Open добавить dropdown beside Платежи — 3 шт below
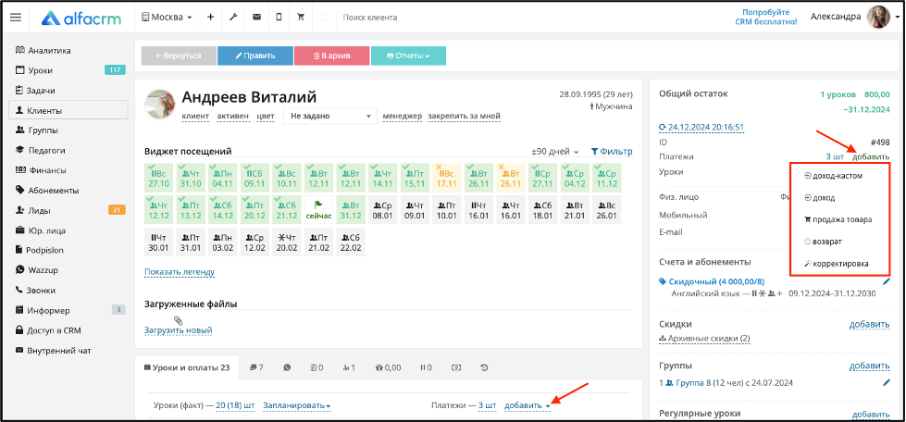This screenshot has height=422, width=906. [527, 406]
